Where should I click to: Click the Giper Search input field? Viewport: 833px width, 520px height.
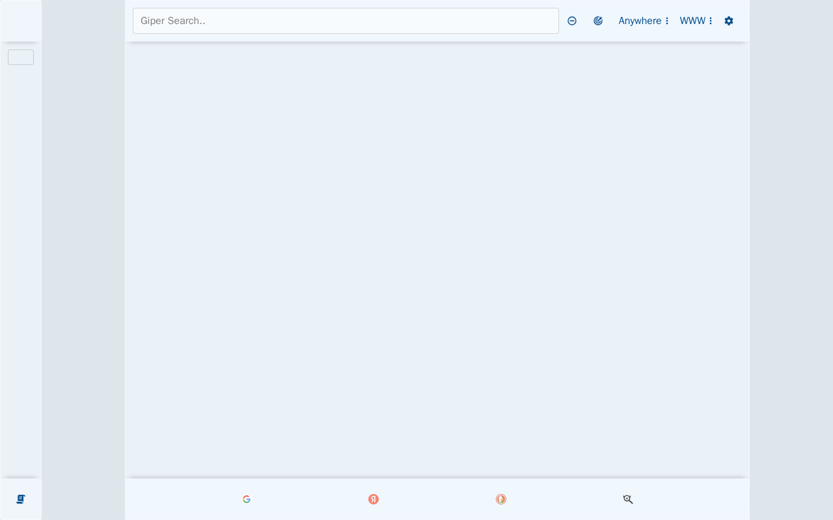[346, 21]
